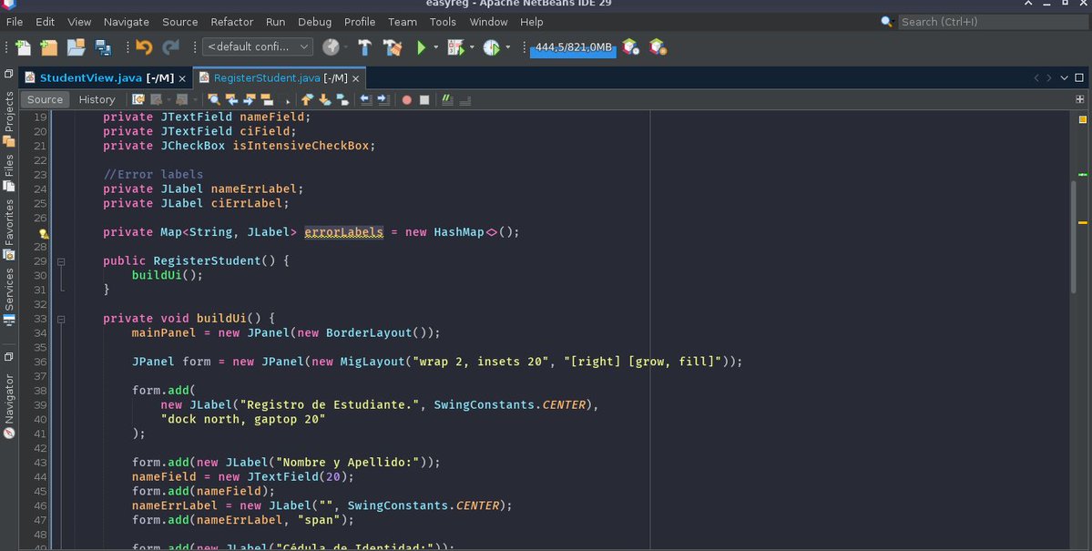Collapse the RegisterStudent constructor fold
This screenshot has height=551, width=1092.
tap(61, 261)
